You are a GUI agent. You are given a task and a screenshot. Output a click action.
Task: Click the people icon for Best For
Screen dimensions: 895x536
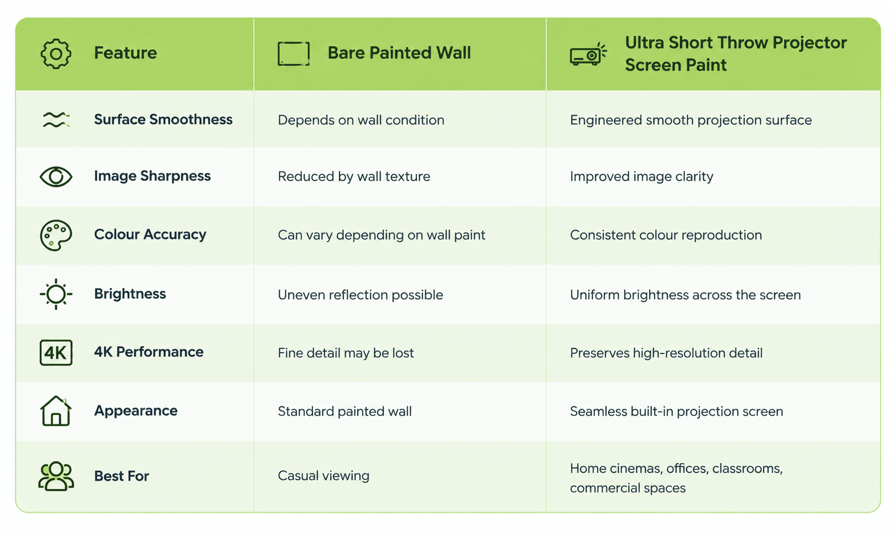[56, 476]
